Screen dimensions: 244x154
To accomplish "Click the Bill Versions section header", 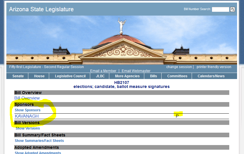I will 122,123.
